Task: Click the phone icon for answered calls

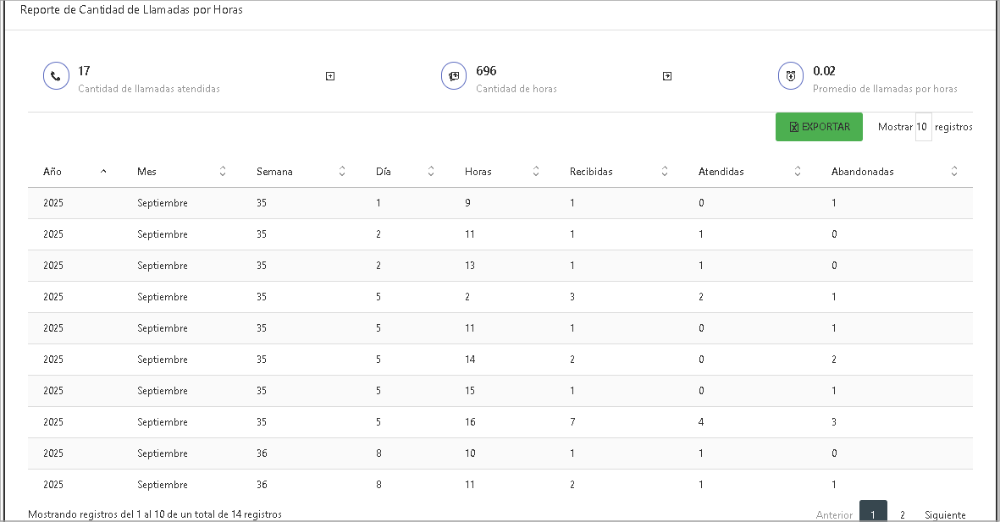Action: [x=56, y=76]
